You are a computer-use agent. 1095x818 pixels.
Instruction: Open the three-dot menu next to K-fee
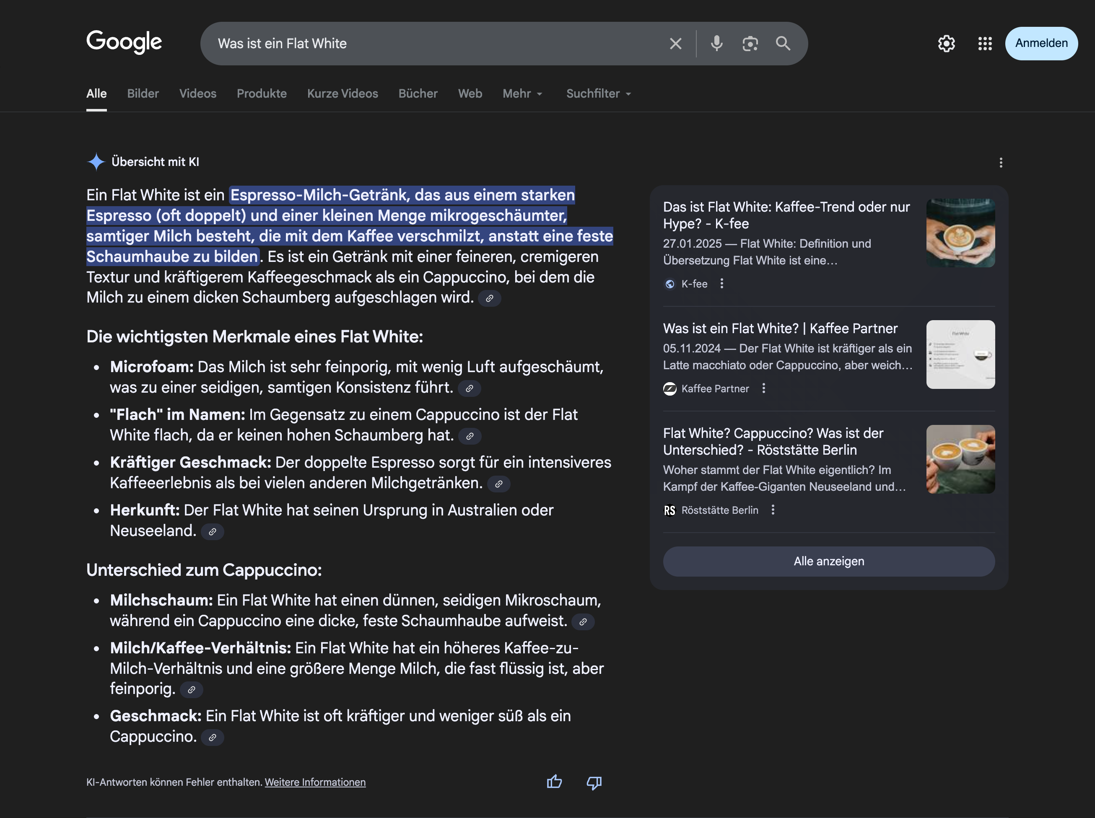(722, 284)
